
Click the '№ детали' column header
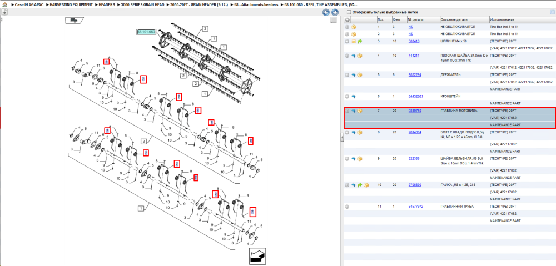(423, 20)
